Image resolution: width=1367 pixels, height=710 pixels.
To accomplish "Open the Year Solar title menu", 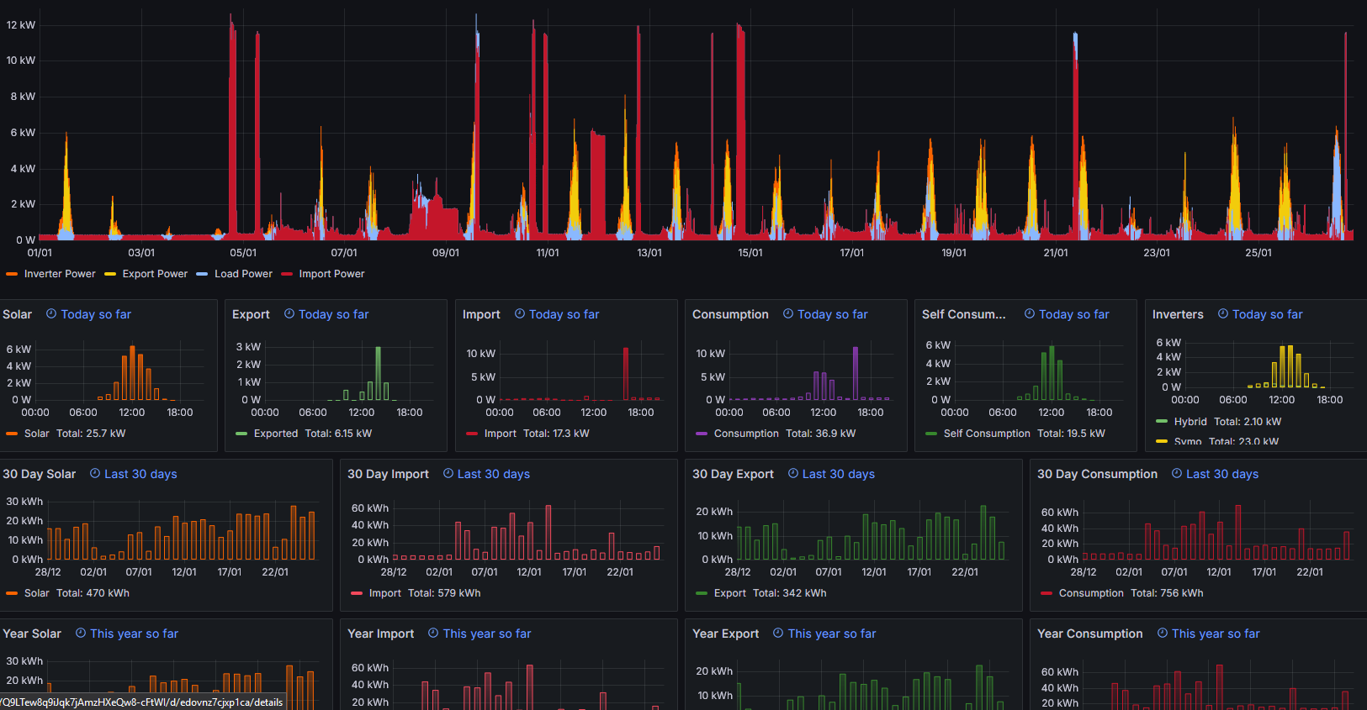I will (x=32, y=634).
